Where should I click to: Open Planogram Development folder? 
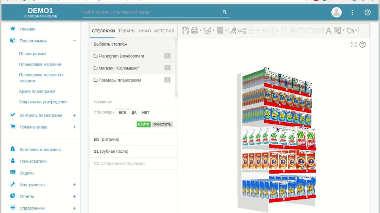pos(132,56)
